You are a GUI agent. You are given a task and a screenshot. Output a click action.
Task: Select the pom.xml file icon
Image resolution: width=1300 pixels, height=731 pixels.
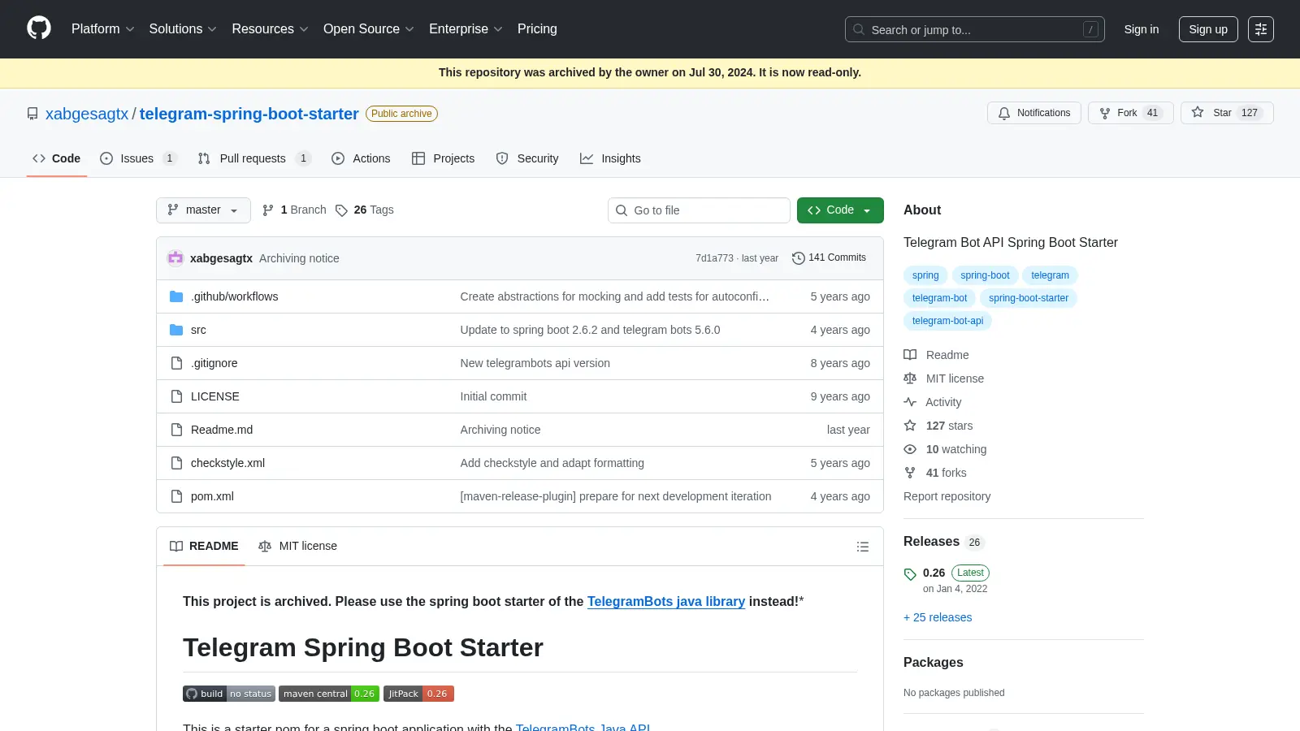click(x=176, y=496)
